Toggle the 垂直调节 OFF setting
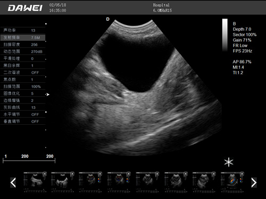This screenshot has width=266, height=199. [x=23, y=122]
